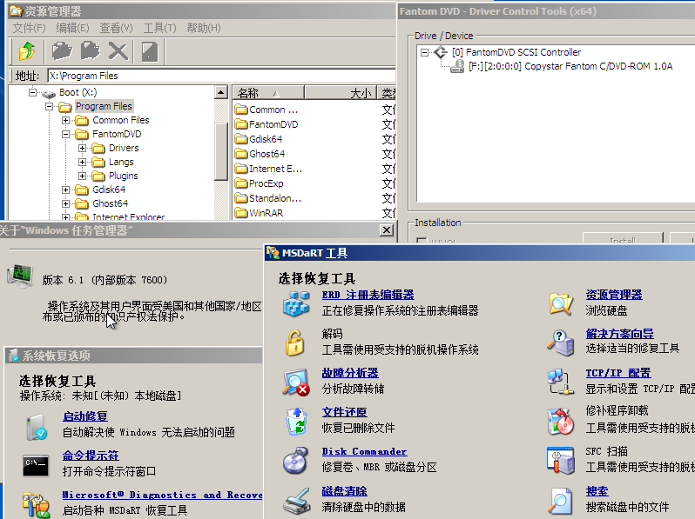
Task: Open the 解决方案向导 link
Action: point(619,334)
